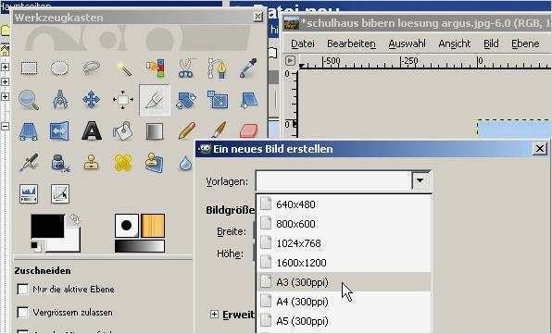552x334 pixels.
Task: Reset colors to default black and white
Action: [x=35, y=246]
